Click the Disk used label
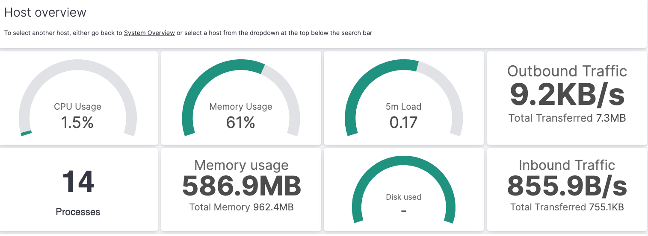Image resolution: width=648 pixels, height=236 pixels. pos(403,197)
